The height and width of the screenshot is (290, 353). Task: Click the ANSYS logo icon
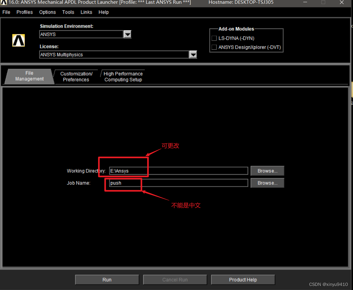pos(18,41)
